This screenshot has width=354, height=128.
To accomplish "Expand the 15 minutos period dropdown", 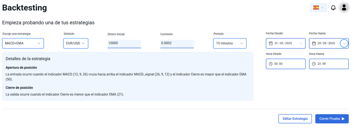I will 230,43.
